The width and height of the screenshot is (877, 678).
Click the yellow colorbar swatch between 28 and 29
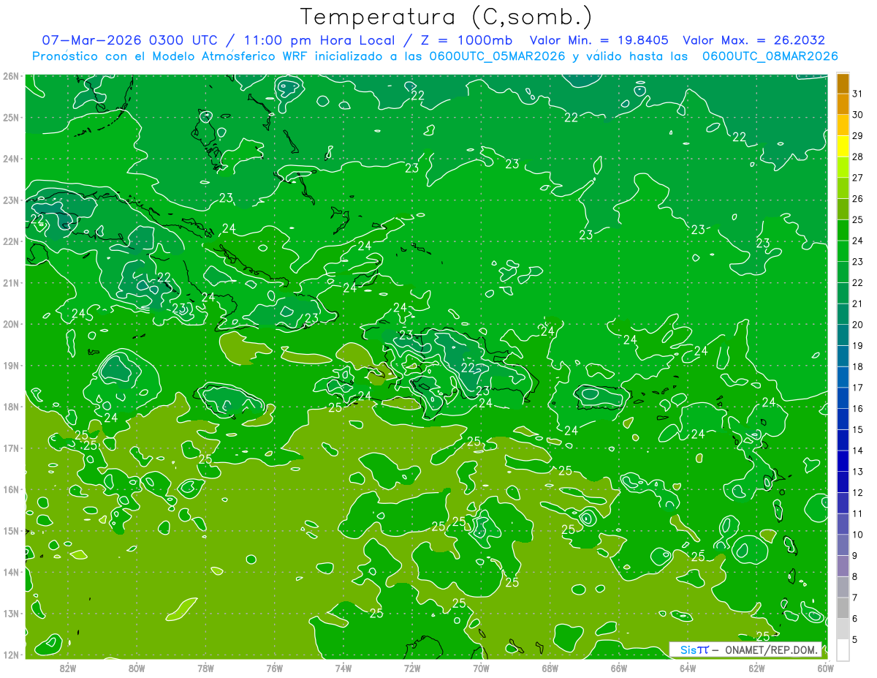tap(843, 146)
